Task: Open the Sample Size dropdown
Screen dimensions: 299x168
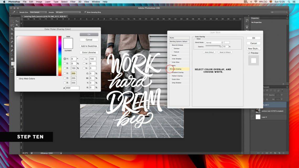Action: coord(38,12)
